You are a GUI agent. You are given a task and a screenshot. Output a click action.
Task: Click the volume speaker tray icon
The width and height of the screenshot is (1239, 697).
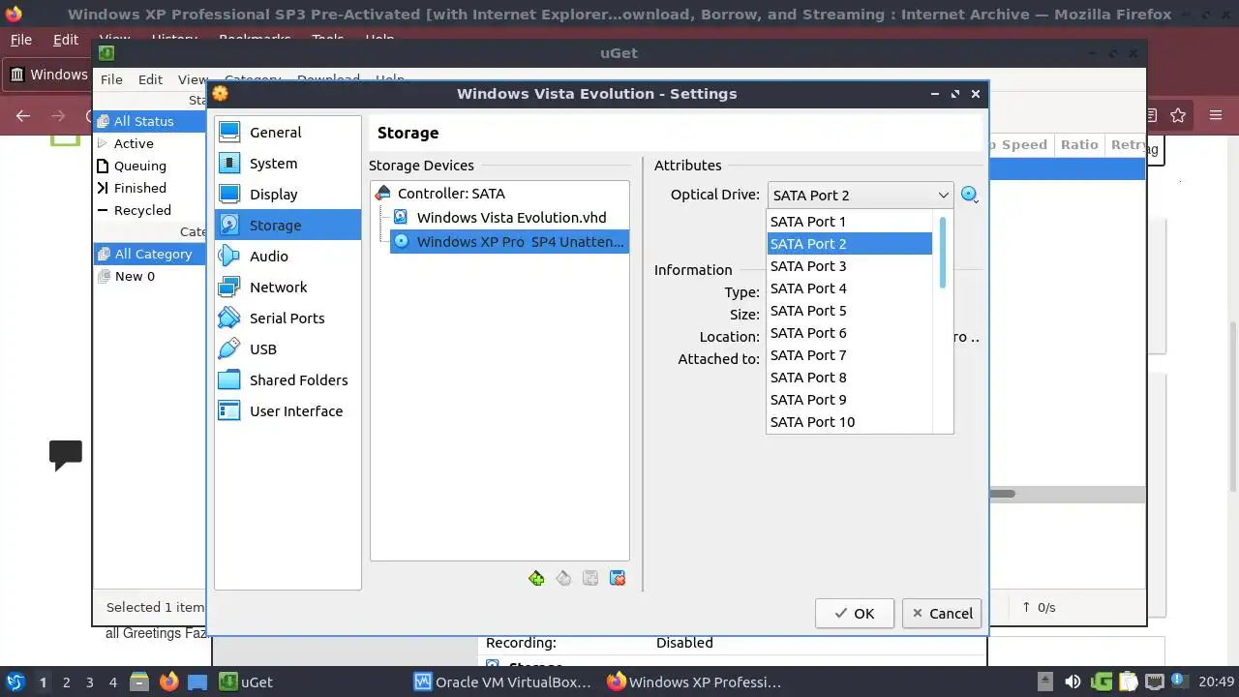point(1073,682)
